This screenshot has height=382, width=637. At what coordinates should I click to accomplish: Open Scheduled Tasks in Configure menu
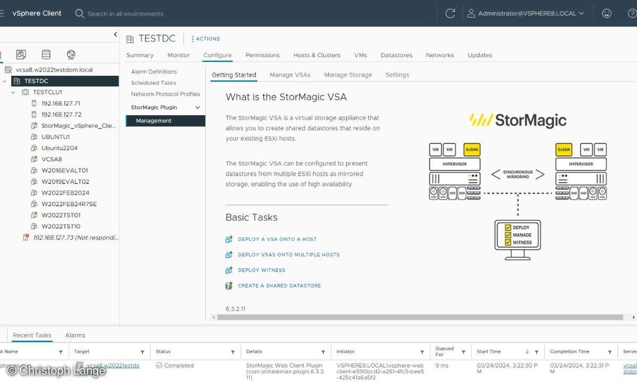tap(153, 83)
